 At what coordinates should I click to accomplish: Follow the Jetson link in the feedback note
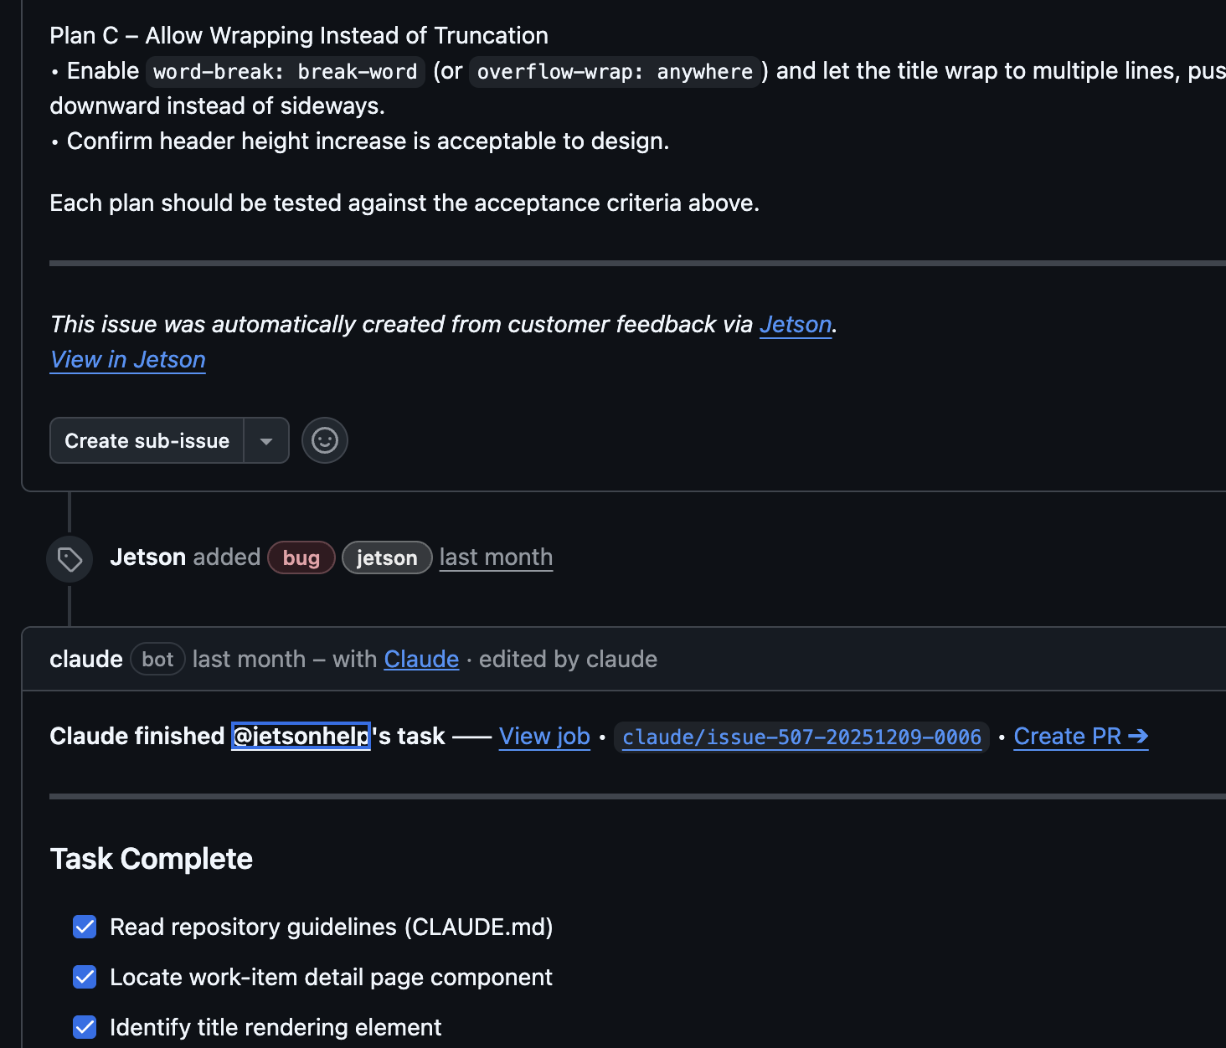point(794,325)
